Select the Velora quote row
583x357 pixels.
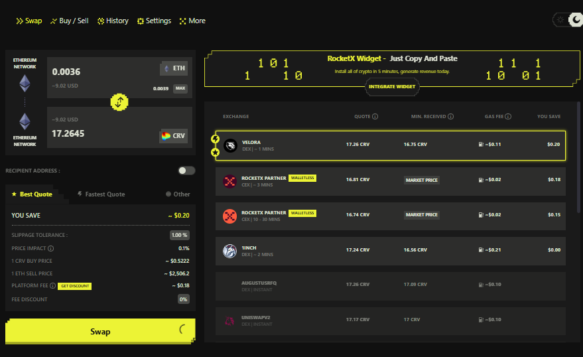[x=391, y=145]
